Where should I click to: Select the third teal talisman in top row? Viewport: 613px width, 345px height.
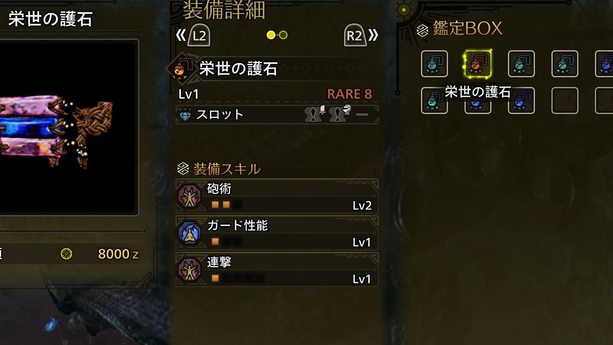521,64
